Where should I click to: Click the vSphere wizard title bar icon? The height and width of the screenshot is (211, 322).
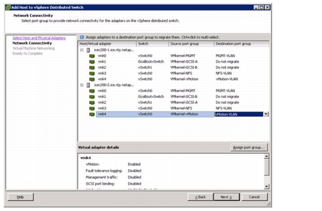click(x=8, y=7)
